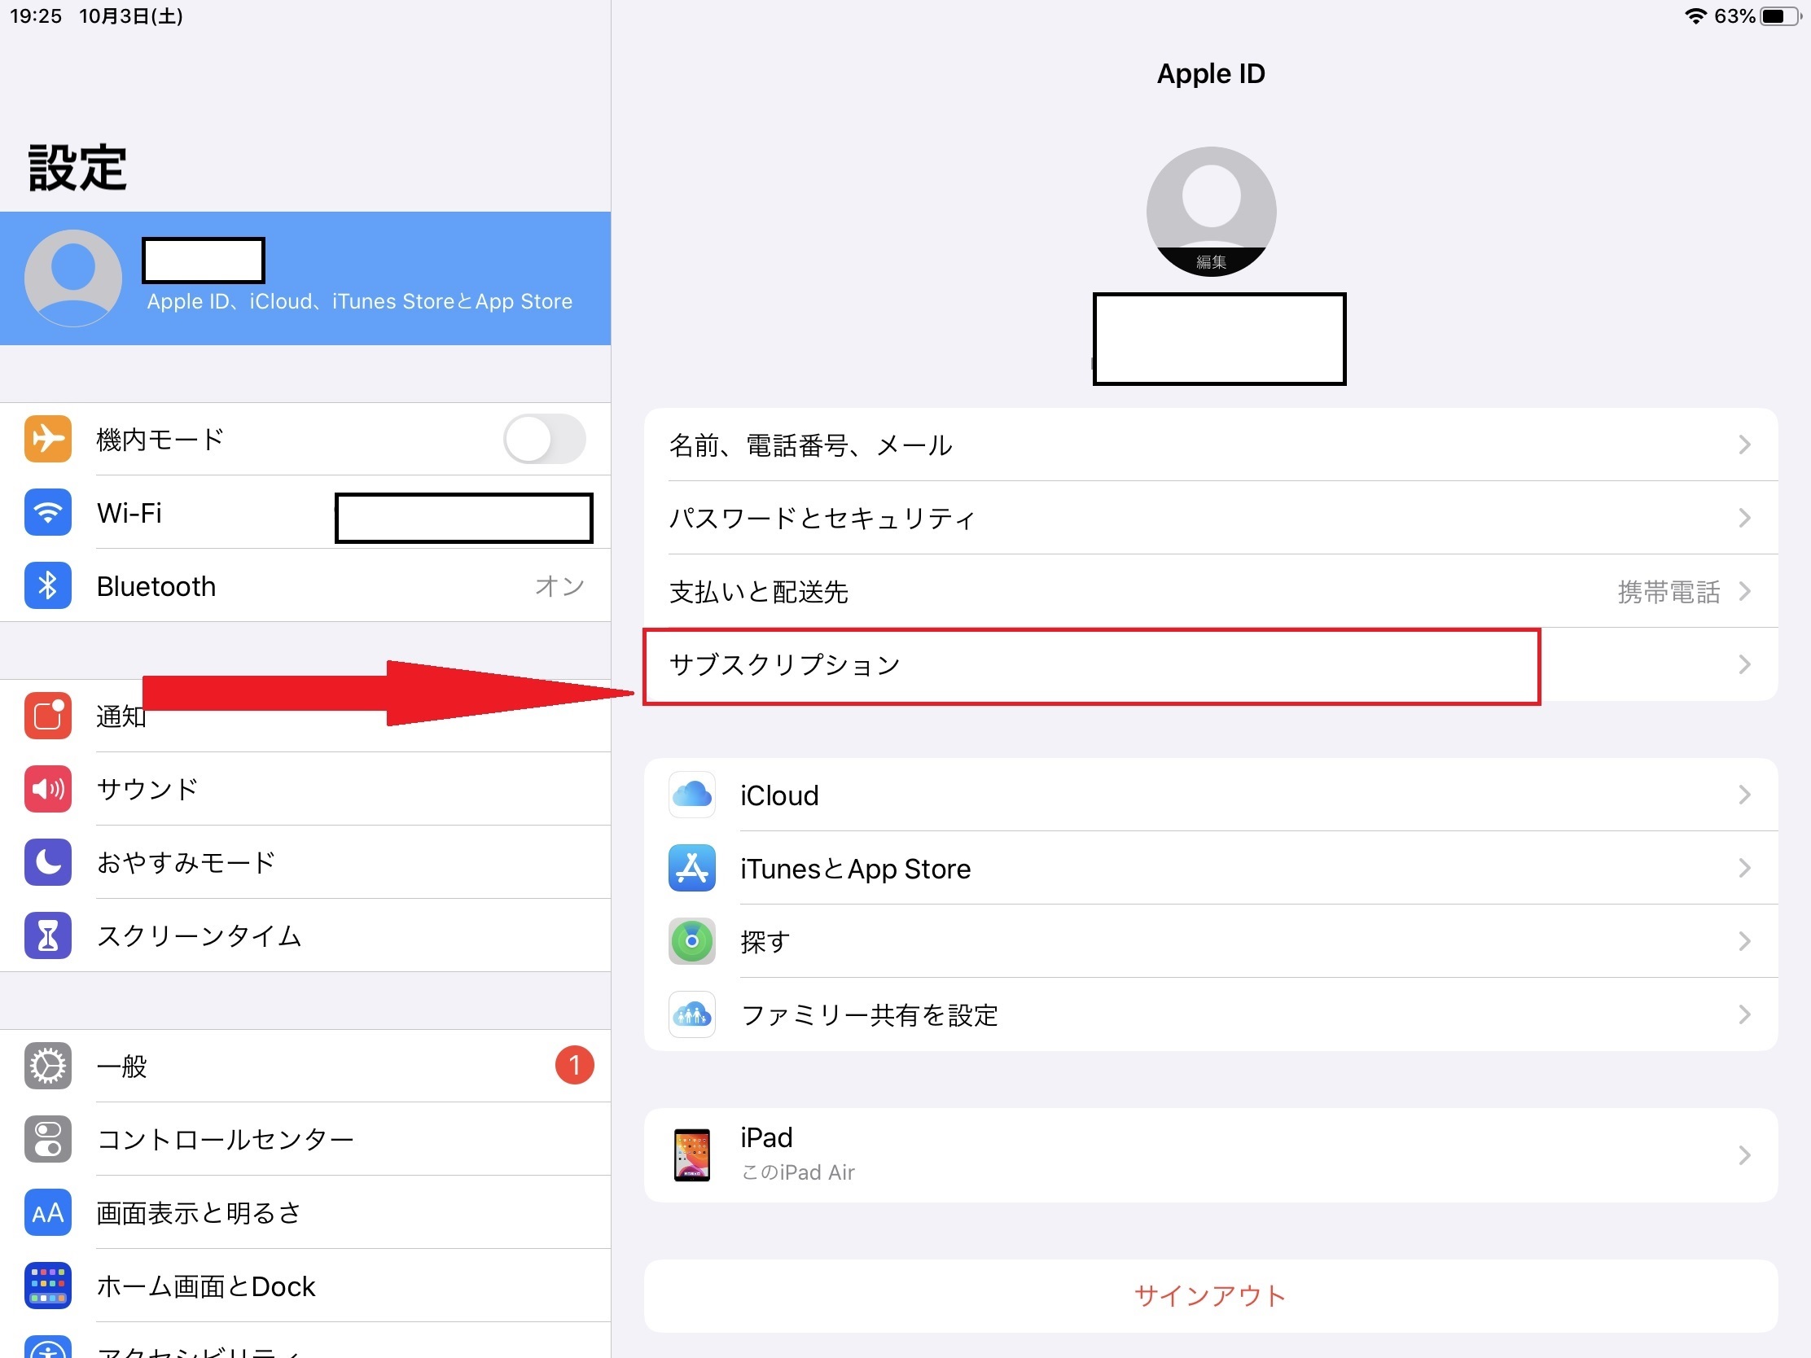Open iTunesとApp Store row
The height and width of the screenshot is (1358, 1811).
(x=1210, y=868)
